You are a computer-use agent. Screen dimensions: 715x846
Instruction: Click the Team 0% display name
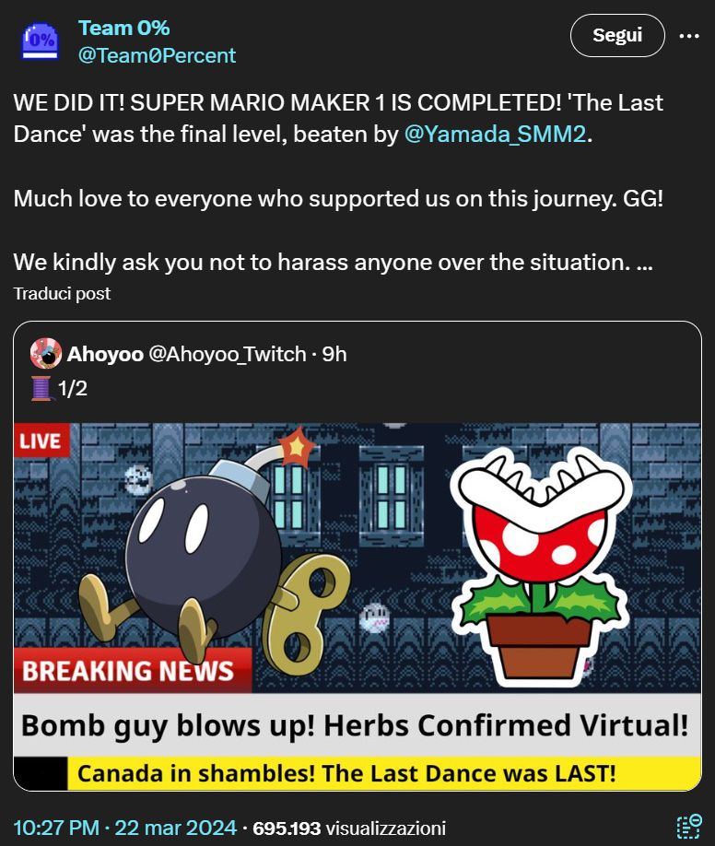coord(124,28)
